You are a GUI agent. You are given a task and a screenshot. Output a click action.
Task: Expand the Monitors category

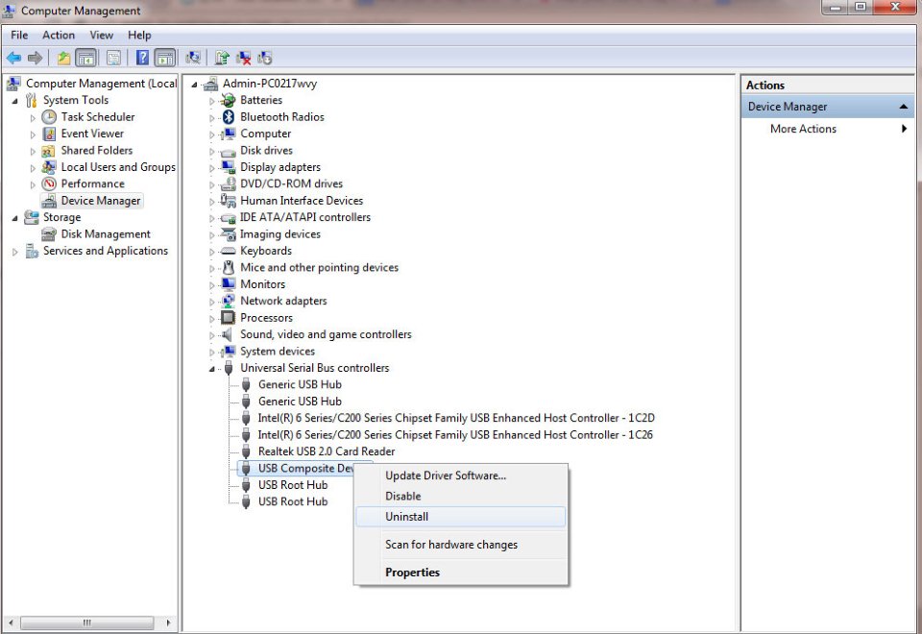pyautogui.click(x=212, y=285)
